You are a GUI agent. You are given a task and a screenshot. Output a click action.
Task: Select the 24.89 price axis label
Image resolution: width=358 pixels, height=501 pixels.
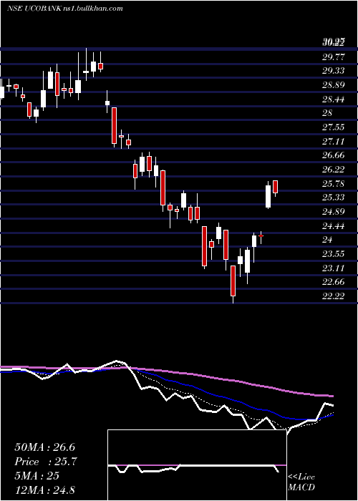tap(334, 212)
